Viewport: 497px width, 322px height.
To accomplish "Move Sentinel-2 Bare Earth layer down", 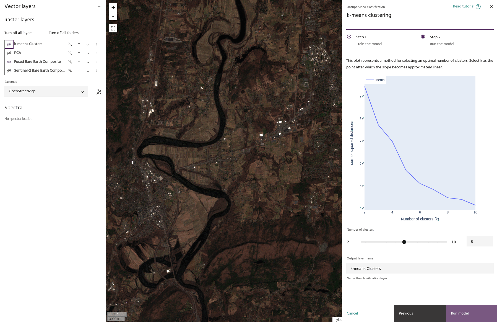I will 88,71.
